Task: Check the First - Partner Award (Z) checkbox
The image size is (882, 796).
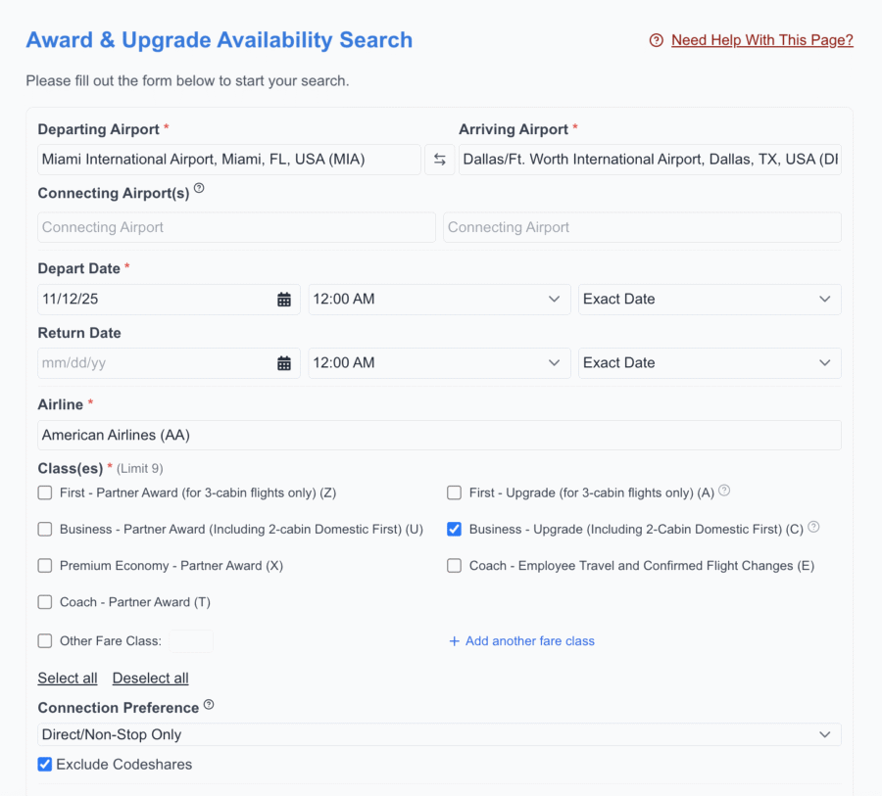Action: (x=44, y=492)
